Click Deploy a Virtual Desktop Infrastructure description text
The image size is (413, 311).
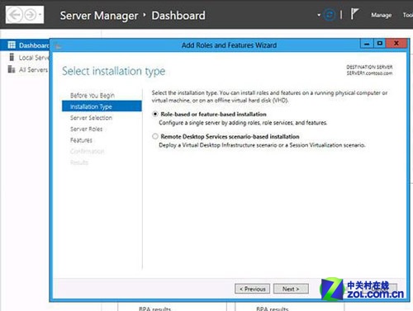[x=262, y=145]
